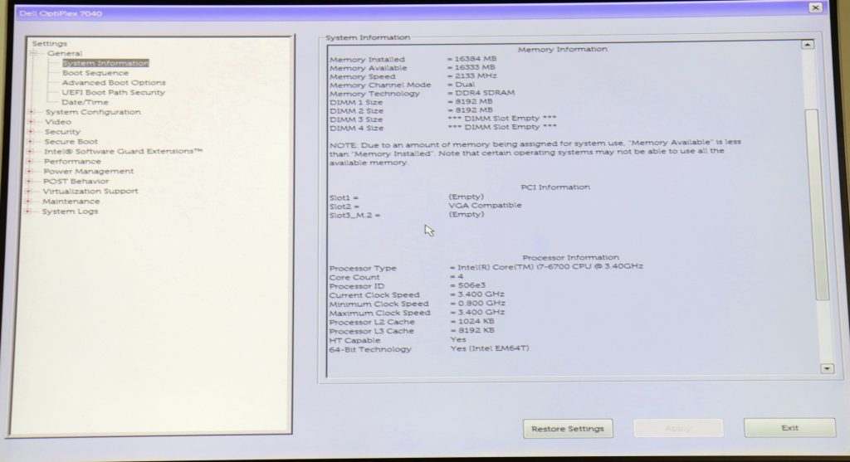Expand the Power Management node
Image resolution: width=850 pixels, height=462 pixels.
(30, 171)
